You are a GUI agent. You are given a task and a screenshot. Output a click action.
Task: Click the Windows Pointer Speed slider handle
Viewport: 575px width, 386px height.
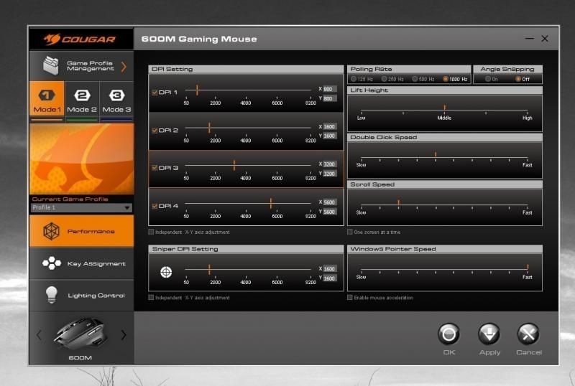coord(528,267)
